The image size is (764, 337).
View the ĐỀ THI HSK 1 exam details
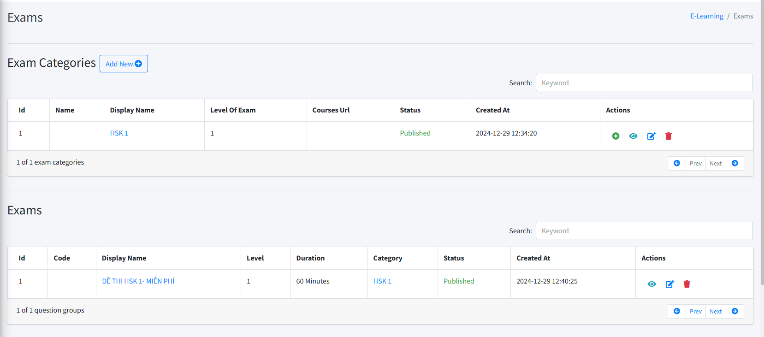point(651,284)
